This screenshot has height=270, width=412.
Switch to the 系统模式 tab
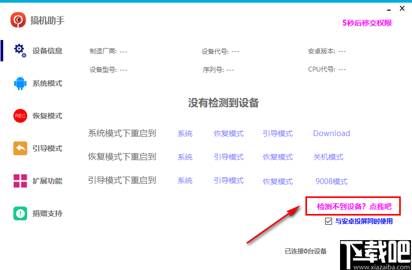click(x=47, y=83)
